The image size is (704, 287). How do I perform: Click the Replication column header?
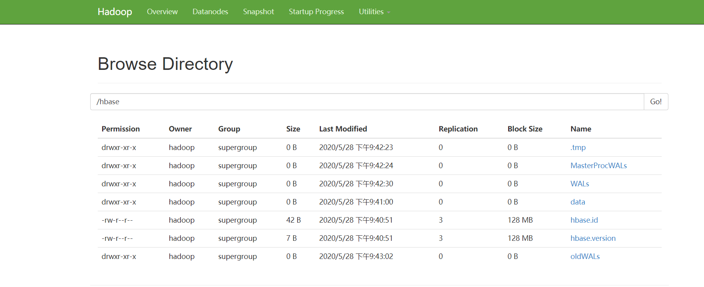pos(458,129)
